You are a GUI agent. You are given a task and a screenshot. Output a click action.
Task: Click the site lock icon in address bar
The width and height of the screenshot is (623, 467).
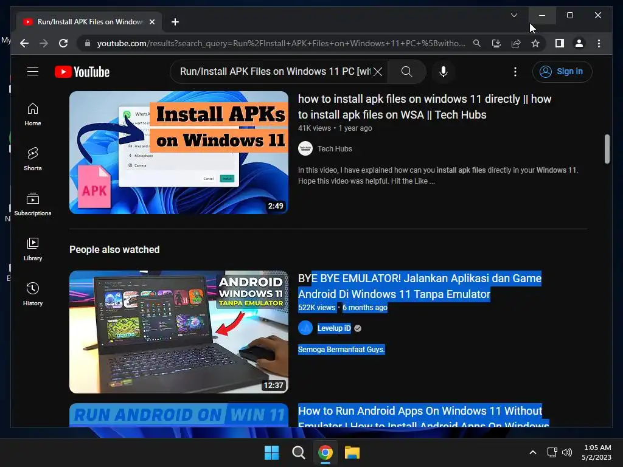88,43
